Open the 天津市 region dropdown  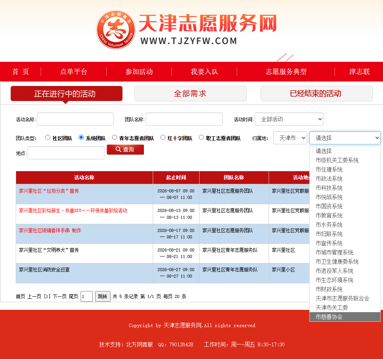coord(290,138)
